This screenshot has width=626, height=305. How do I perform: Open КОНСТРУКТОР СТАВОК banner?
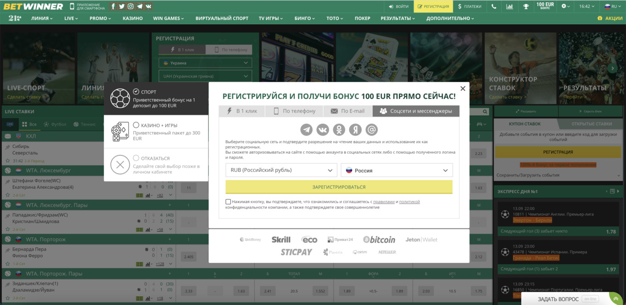pyautogui.click(x=520, y=69)
